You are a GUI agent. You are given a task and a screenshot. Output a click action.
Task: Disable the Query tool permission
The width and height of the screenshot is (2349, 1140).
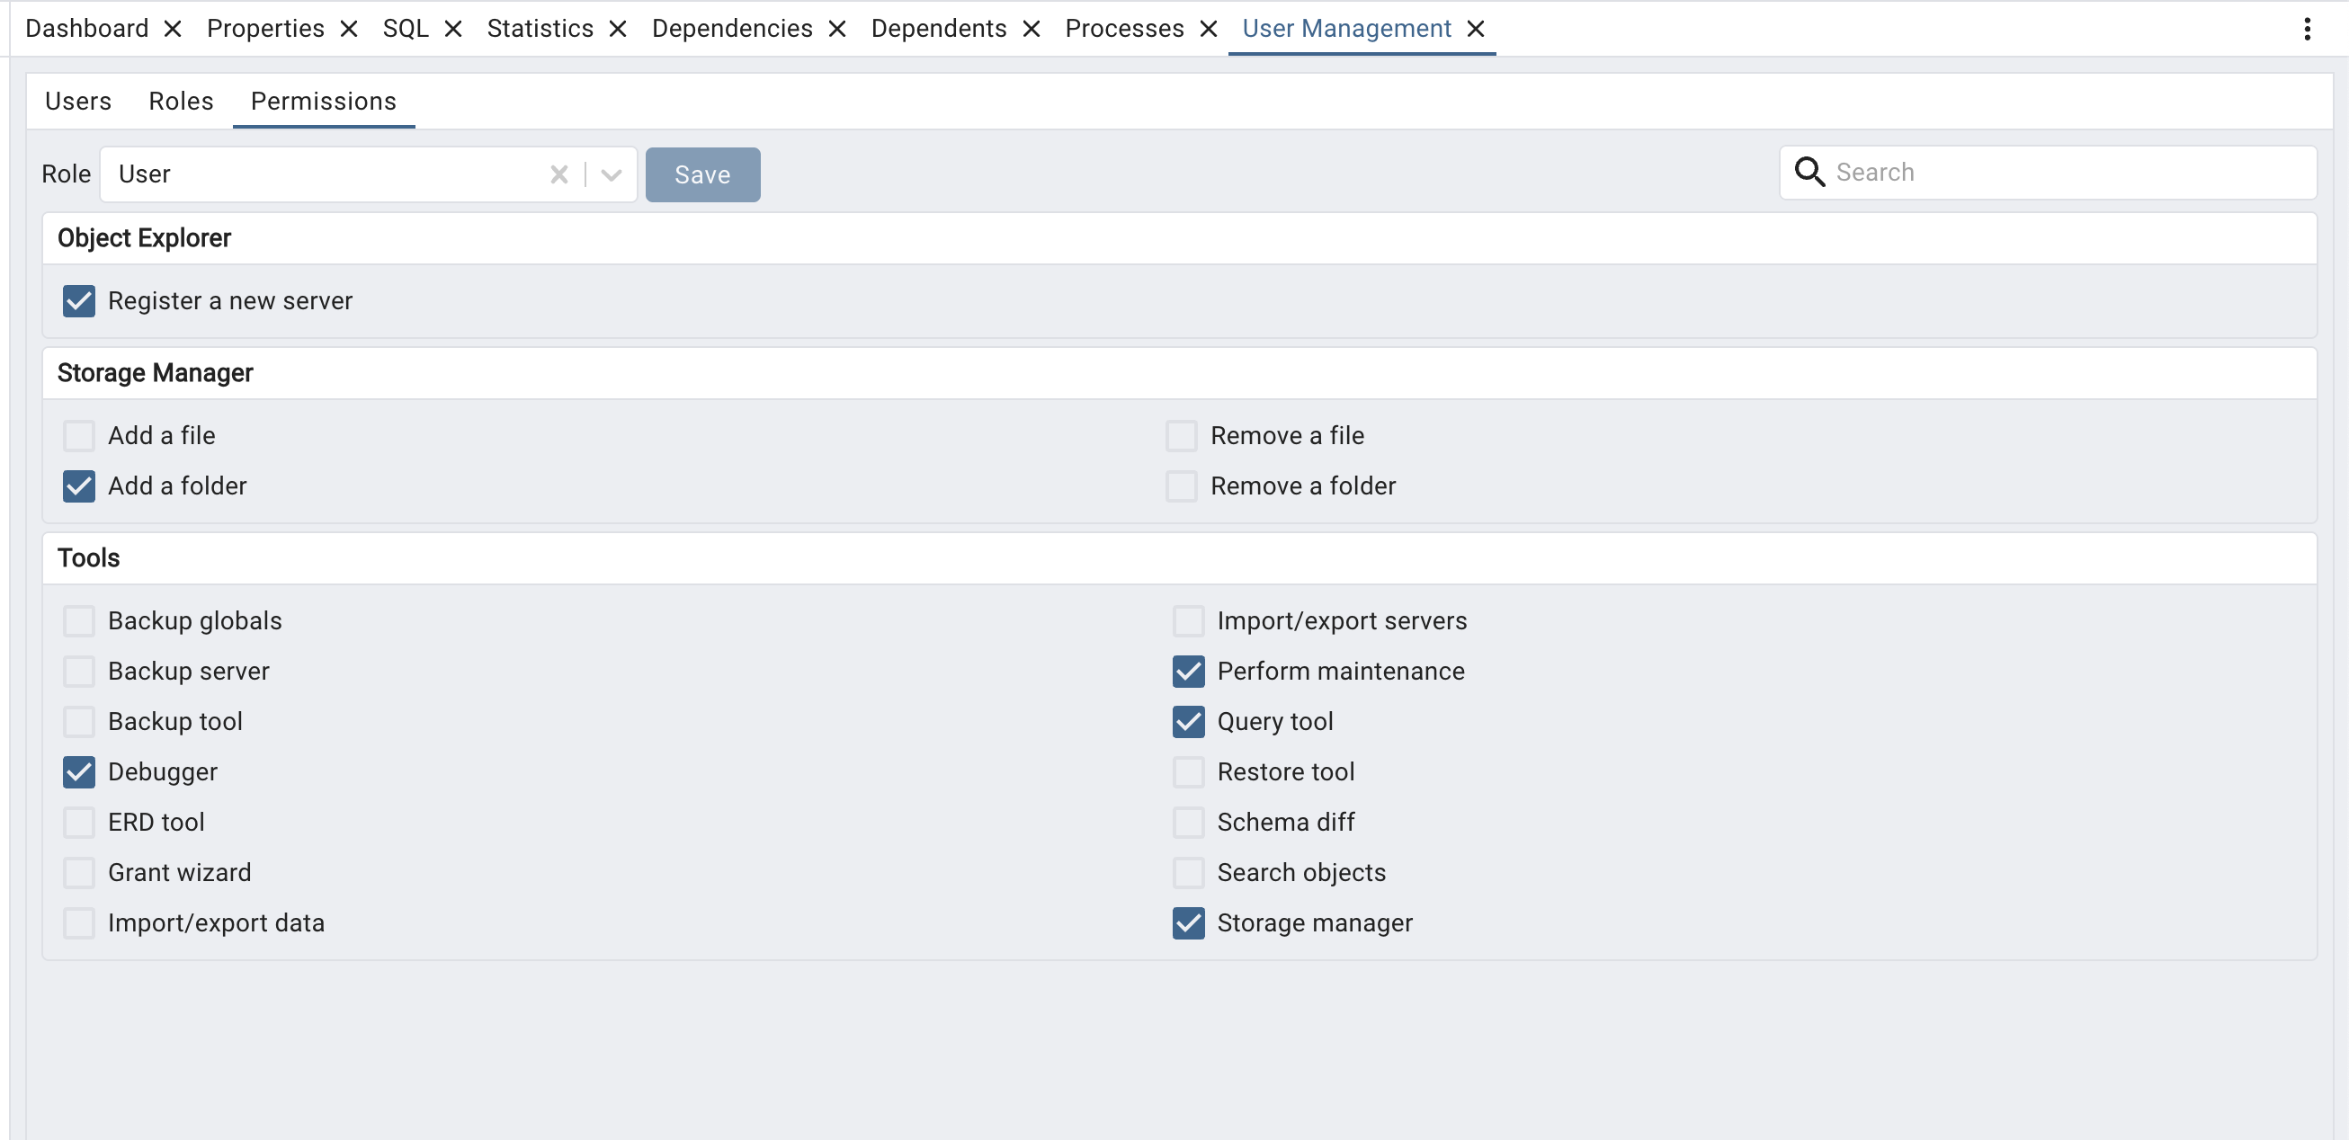1188,722
